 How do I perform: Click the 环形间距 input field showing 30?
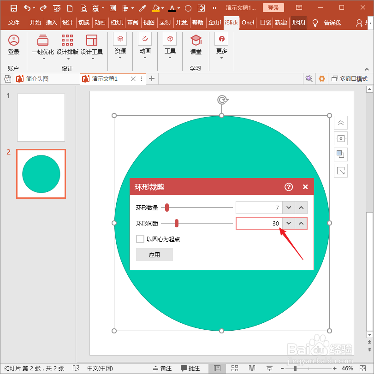pyautogui.click(x=259, y=223)
